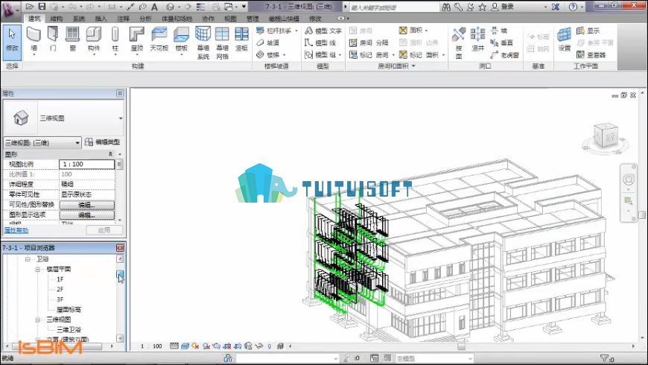Open the help question mark icon

click(573, 7)
